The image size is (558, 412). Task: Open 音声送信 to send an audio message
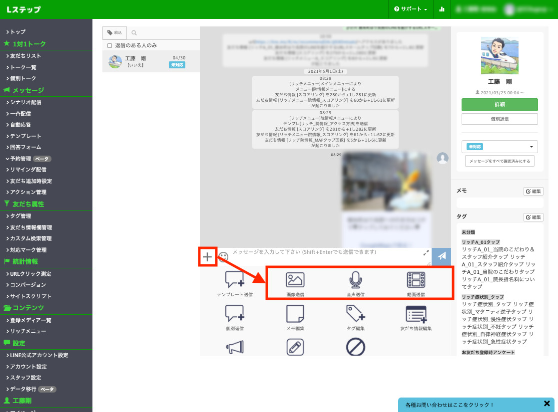pos(355,279)
